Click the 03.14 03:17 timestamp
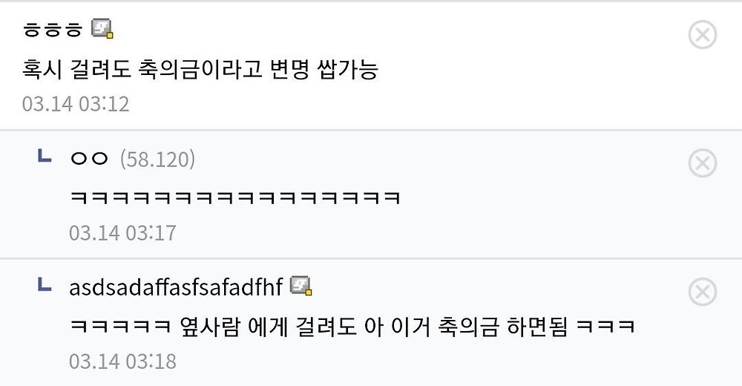This screenshot has height=386, width=742. point(122,233)
